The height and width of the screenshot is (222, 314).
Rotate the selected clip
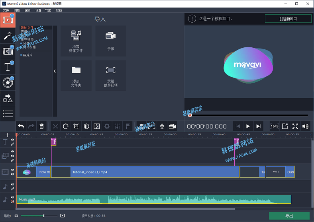coord(66,126)
